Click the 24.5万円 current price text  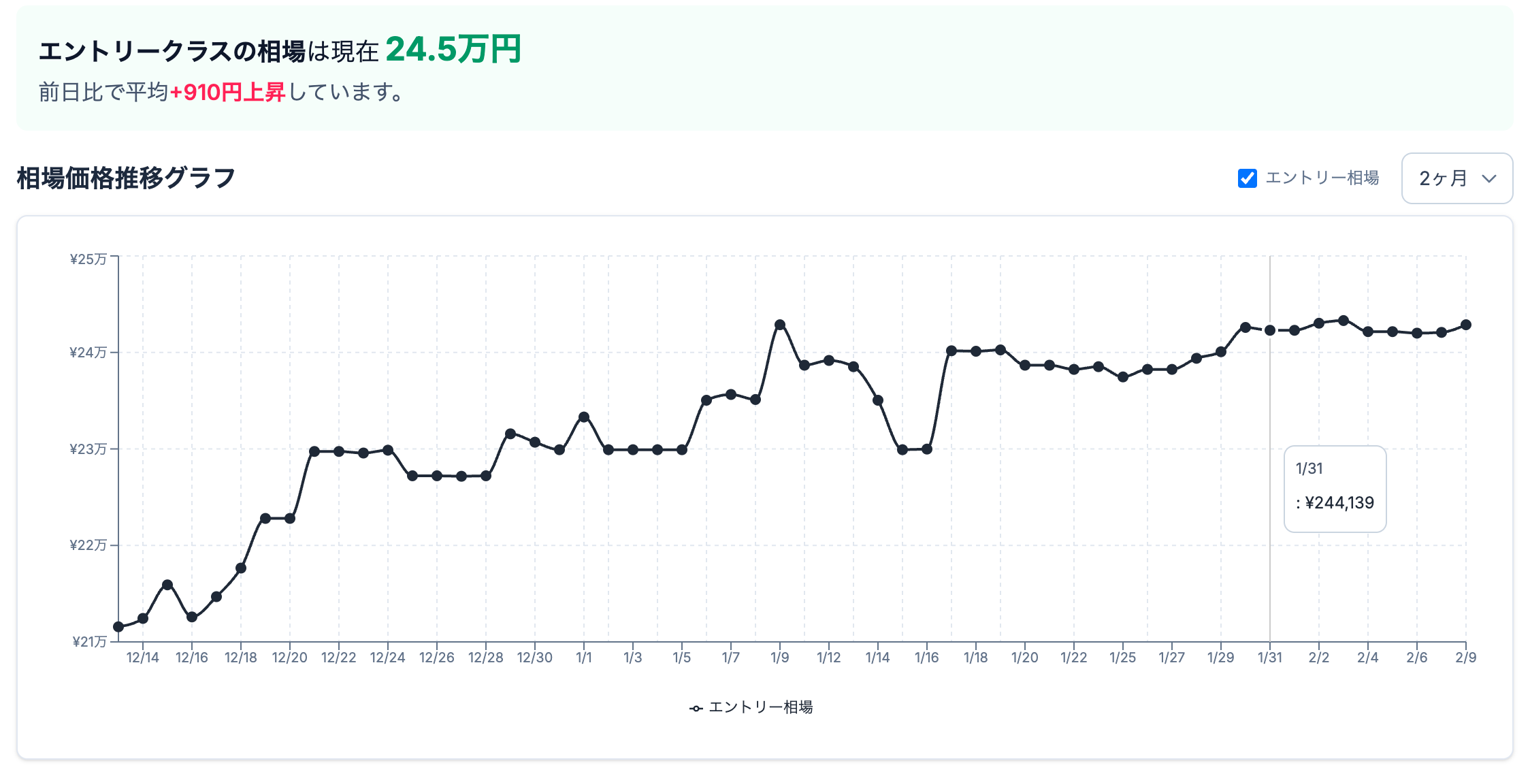coord(453,50)
